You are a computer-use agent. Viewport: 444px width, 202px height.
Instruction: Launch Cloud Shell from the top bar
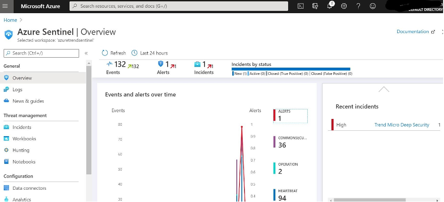click(301, 6)
